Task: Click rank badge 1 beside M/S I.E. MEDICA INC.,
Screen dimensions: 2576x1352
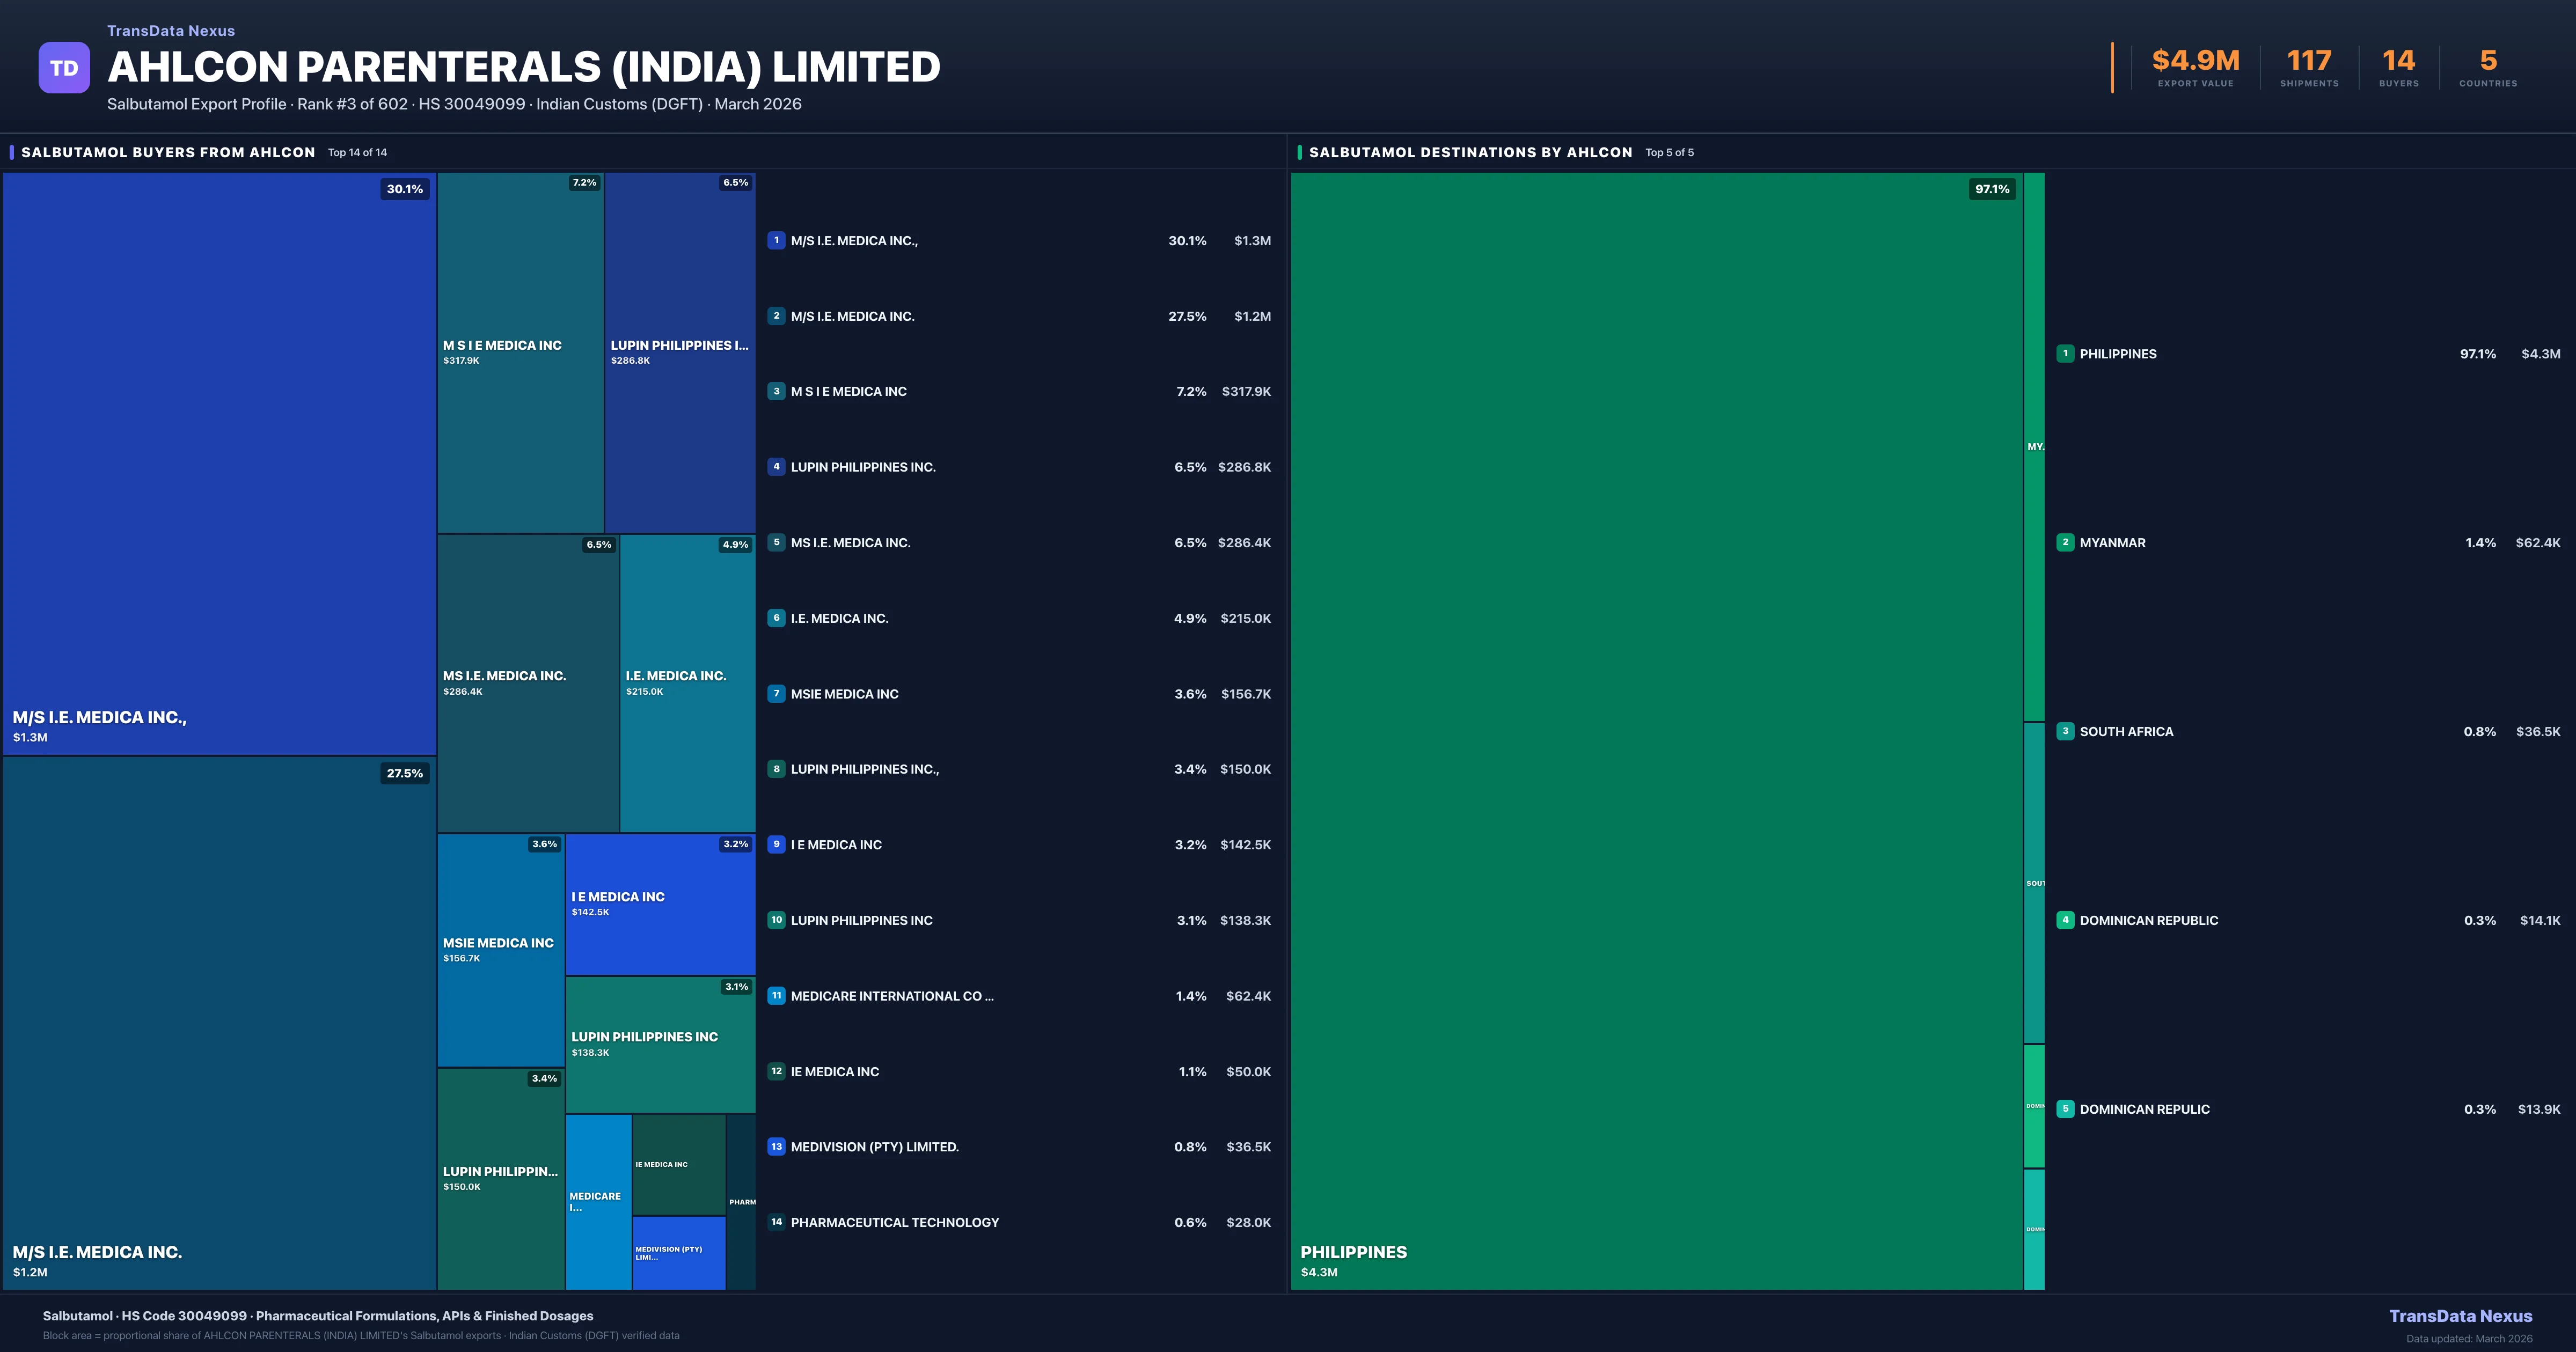Action: pos(776,240)
